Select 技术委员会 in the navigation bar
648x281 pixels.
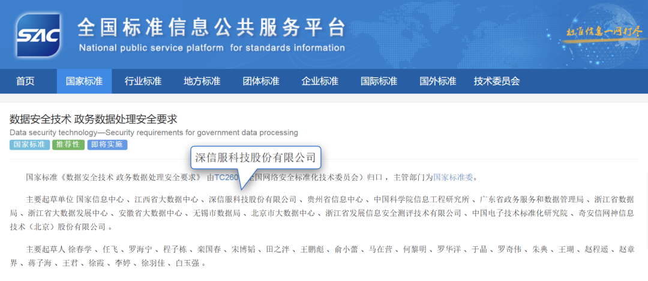coord(496,81)
